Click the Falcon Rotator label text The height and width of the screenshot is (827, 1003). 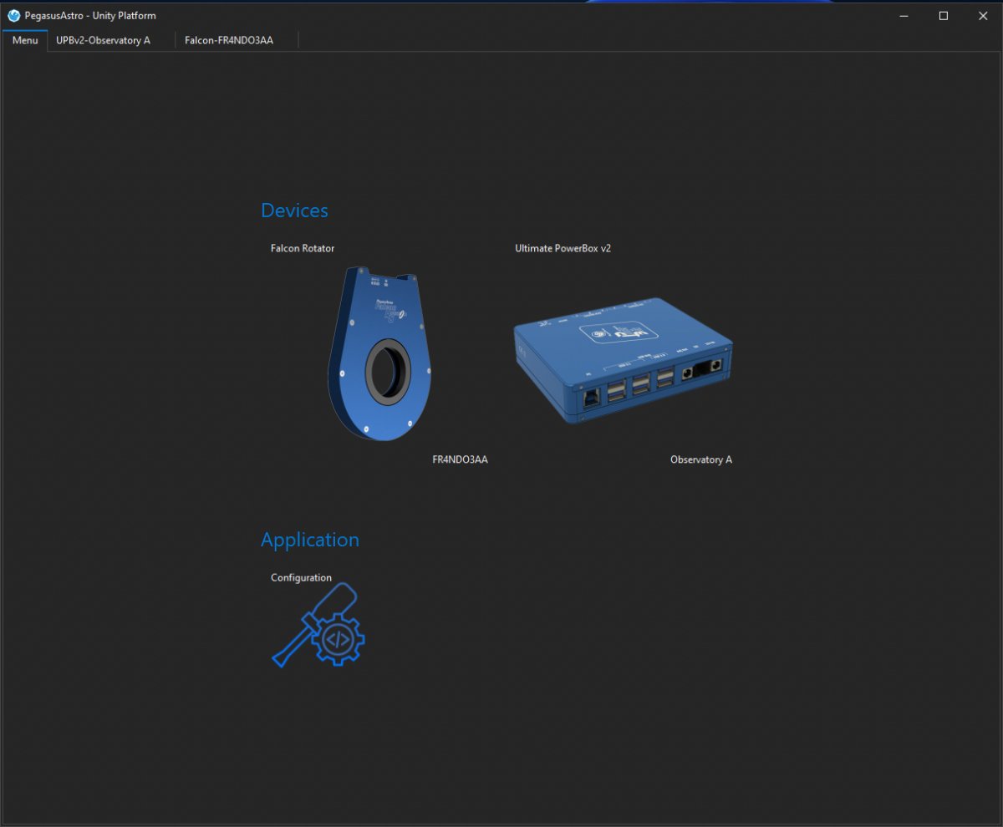(x=303, y=247)
